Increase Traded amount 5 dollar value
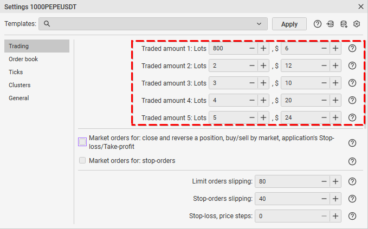This screenshot has width=368, height=229. (335, 117)
